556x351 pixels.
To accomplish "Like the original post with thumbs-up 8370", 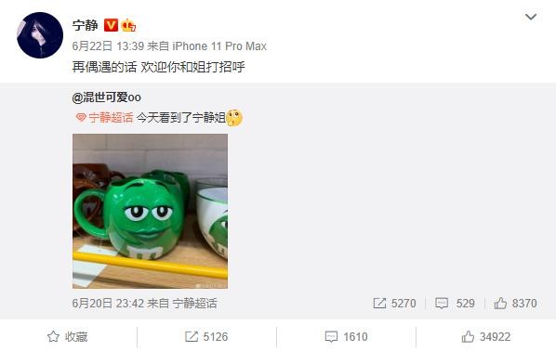I will (516, 304).
